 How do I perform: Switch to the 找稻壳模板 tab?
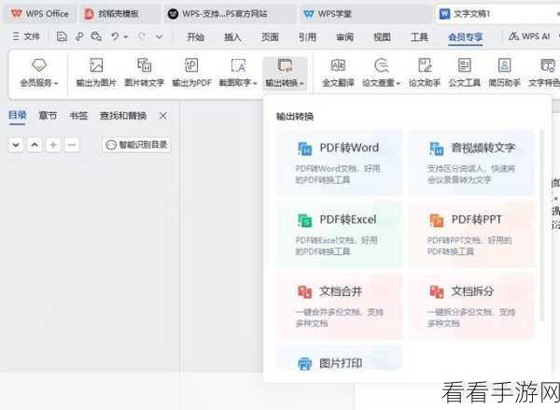click(119, 14)
